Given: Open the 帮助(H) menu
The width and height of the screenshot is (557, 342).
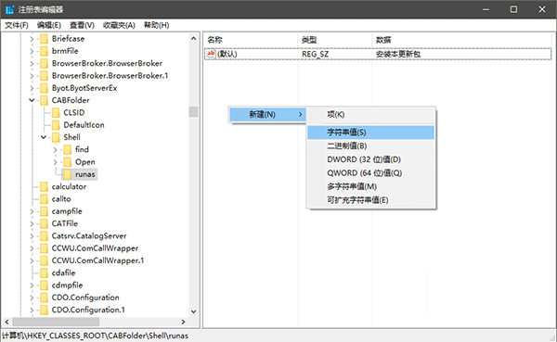Looking at the screenshot, I should 157,25.
